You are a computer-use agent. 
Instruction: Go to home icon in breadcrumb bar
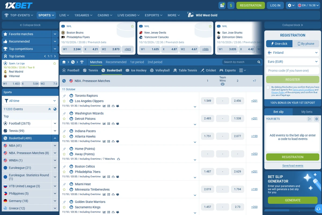64,62
